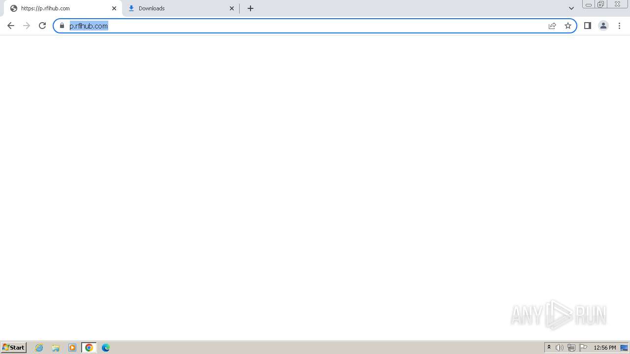Minimize the Chrome window
Image resolution: width=630 pixels, height=354 pixels.
click(x=589, y=4)
